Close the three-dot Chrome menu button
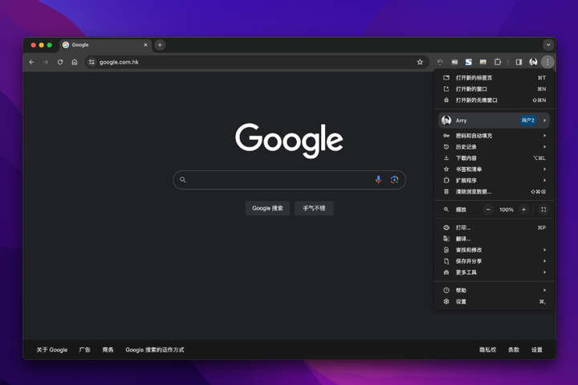The height and width of the screenshot is (385, 578). (547, 62)
